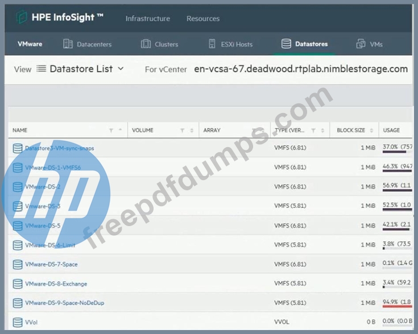Switch to the Datastores tab
The height and width of the screenshot is (334, 418).
pos(304,44)
